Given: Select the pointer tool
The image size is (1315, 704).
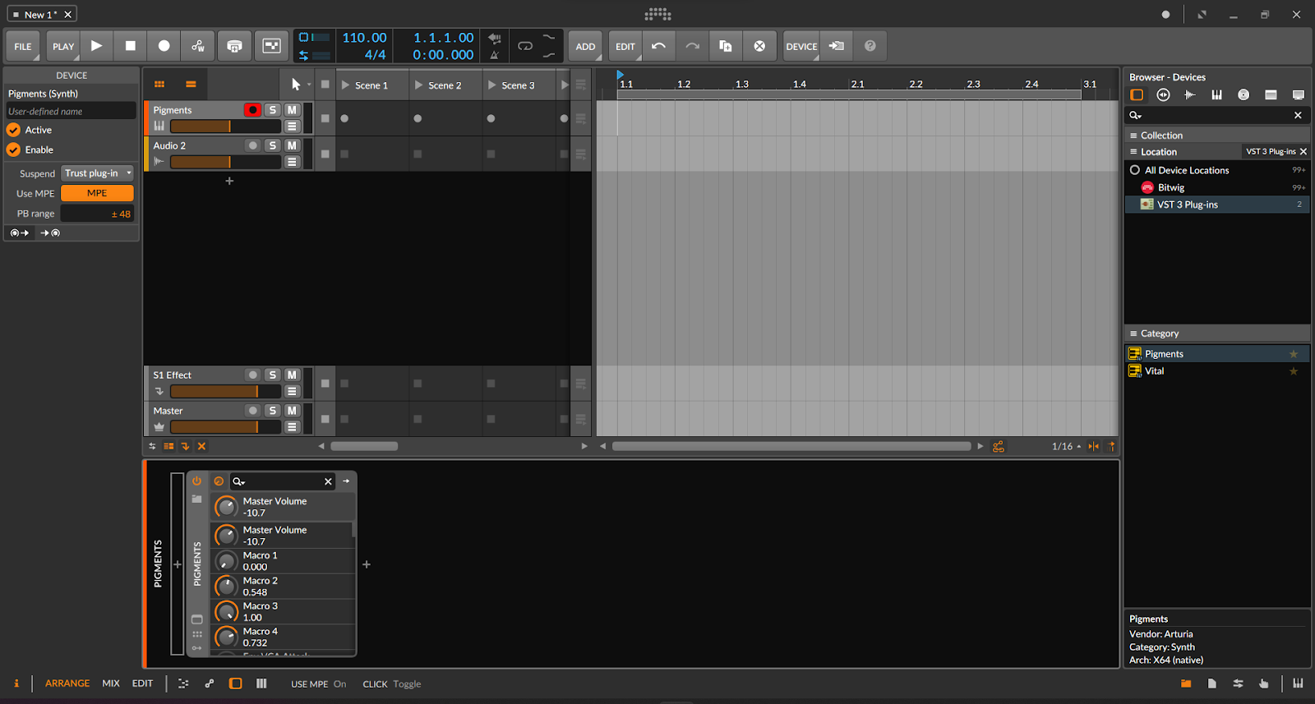Looking at the screenshot, I should click(x=296, y=84).
